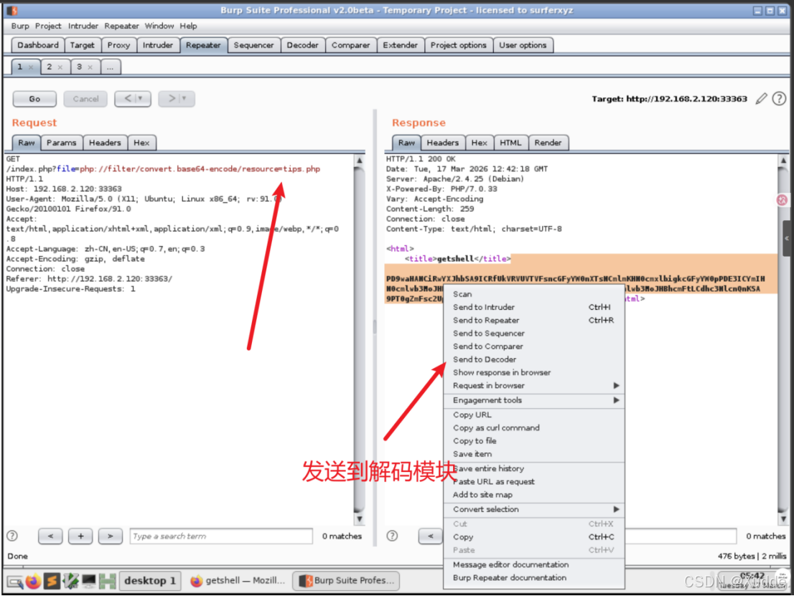
Task: Click response pane scroll down arrow
Action: pos(783,519)
